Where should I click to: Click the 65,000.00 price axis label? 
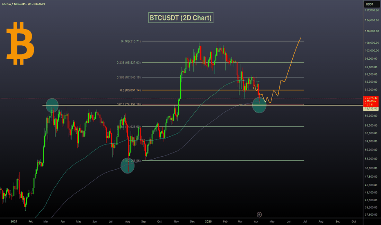[x=372, y=126]
